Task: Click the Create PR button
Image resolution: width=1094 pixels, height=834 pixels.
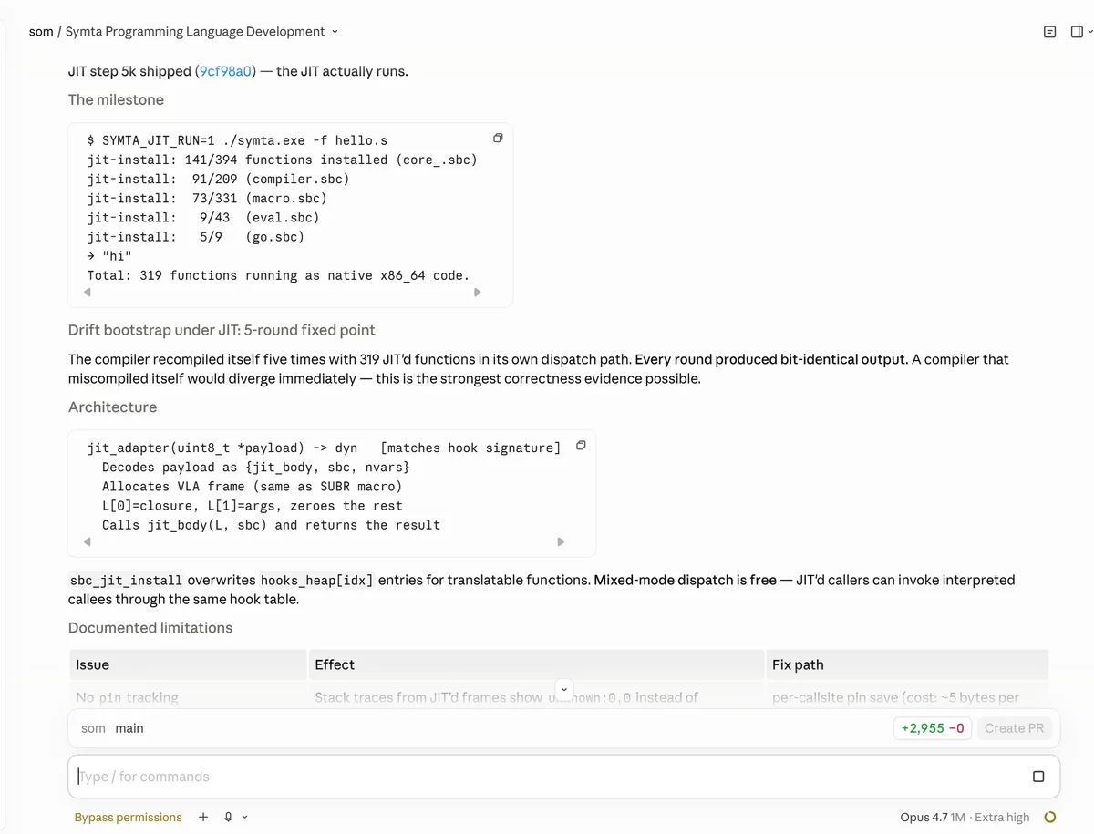Action: pyautogui.click(x=1014, y=728)
